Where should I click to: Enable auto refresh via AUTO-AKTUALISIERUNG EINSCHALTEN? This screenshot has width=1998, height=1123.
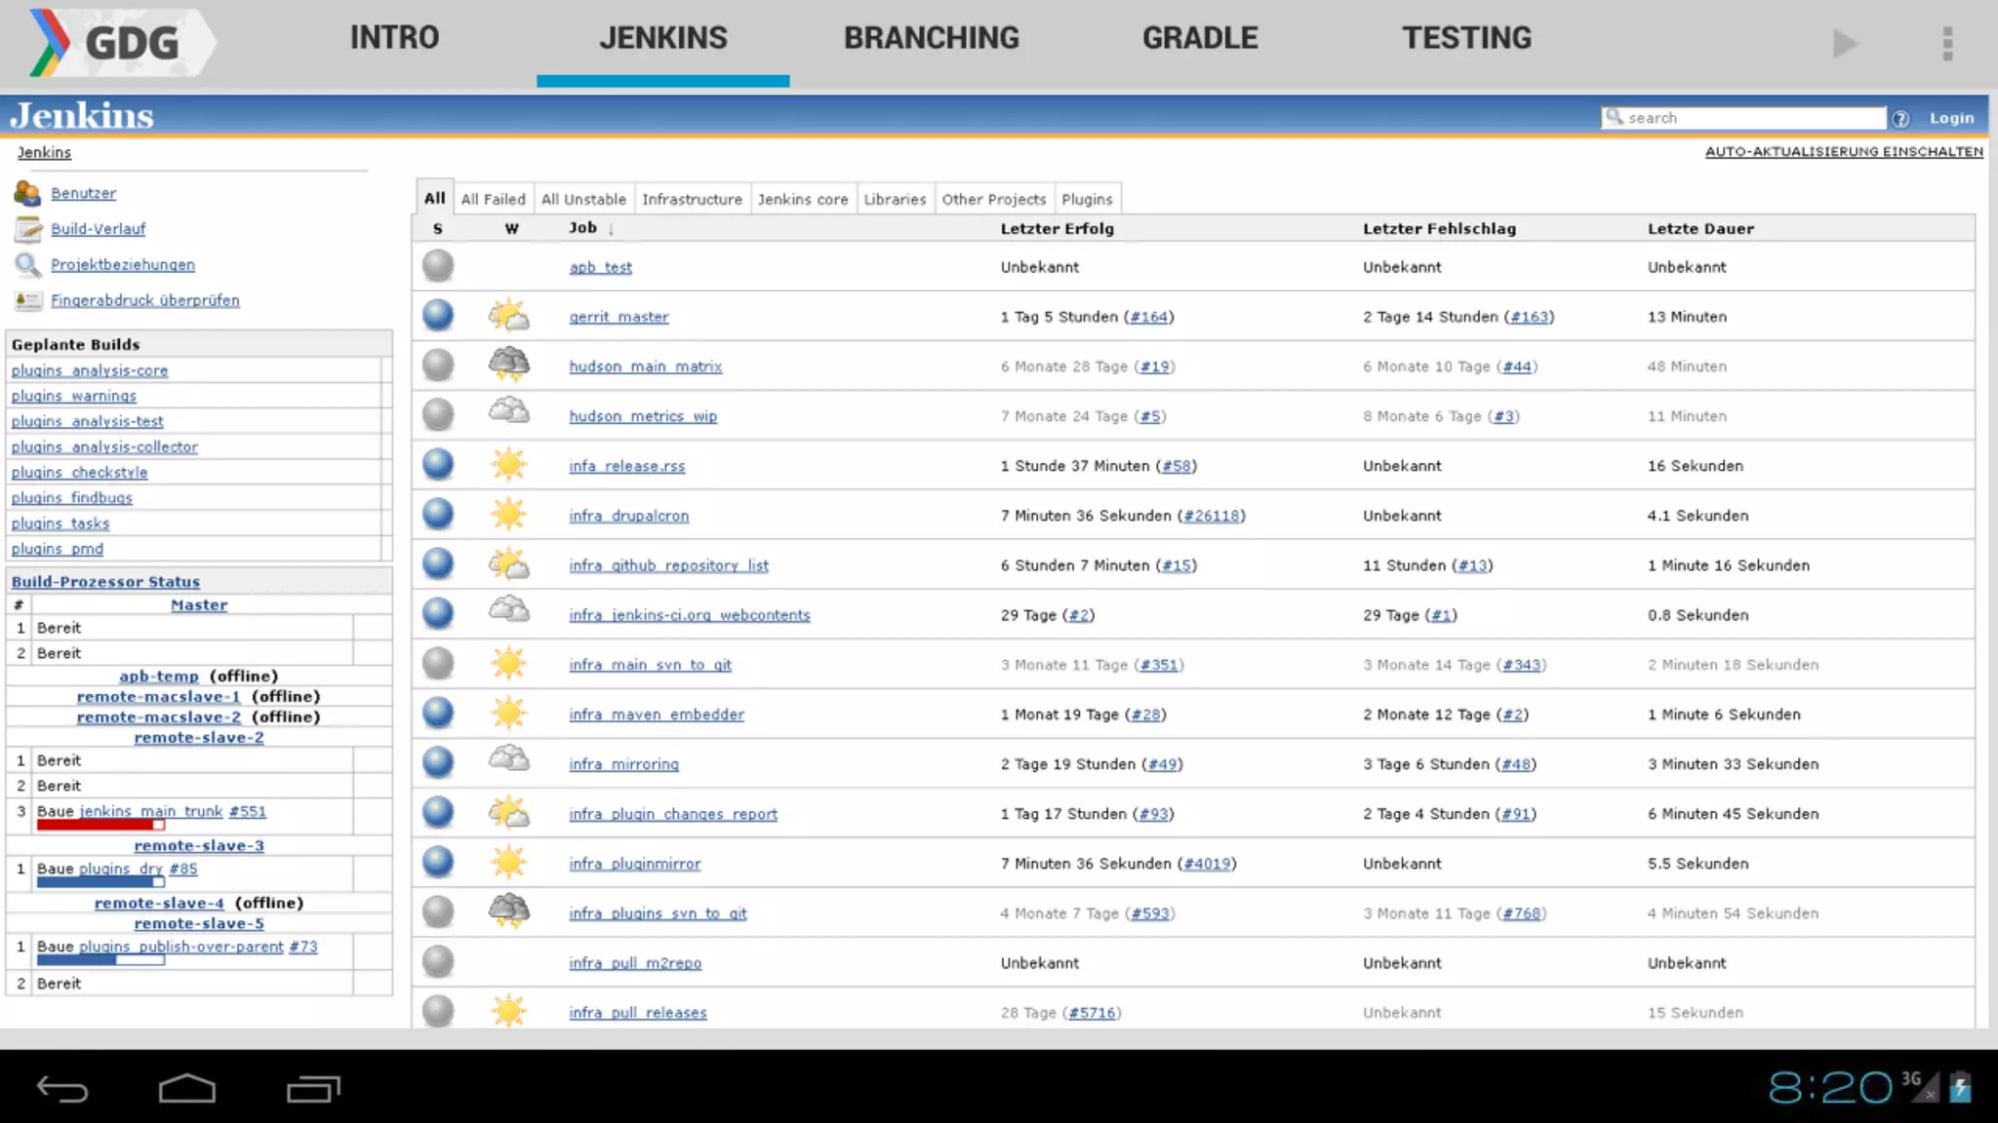point(1843,152)
